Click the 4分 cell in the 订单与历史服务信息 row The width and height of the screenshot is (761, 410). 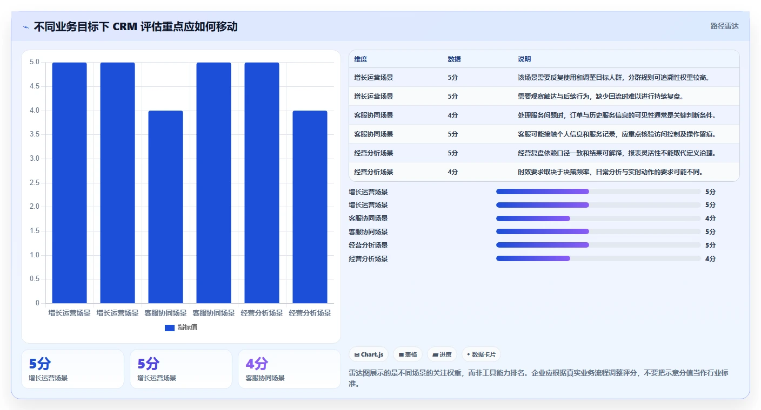point(453,115)
